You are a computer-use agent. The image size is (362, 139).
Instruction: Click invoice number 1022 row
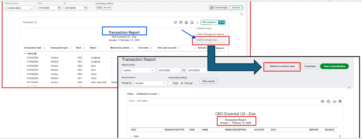[x=80, y=58]
